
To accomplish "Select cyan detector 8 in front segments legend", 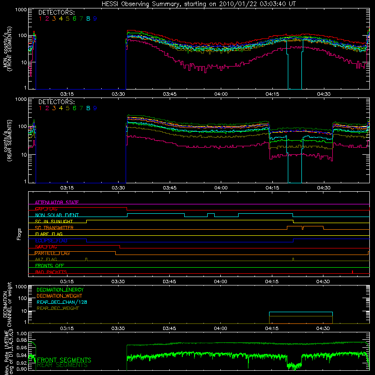I will click(x=88, y=19).
